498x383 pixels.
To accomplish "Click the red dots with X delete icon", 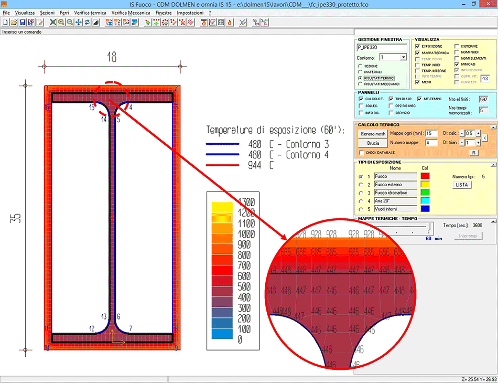I will [182, 22].
